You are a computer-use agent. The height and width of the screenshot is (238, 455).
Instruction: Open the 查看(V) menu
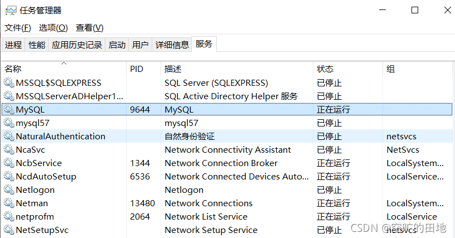tap(90, 28)
